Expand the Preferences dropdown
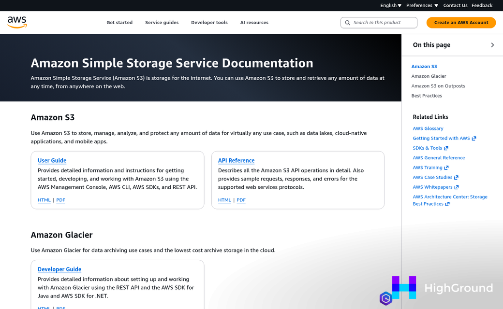This screenshot has width=503, height=309. click(422, 5)
